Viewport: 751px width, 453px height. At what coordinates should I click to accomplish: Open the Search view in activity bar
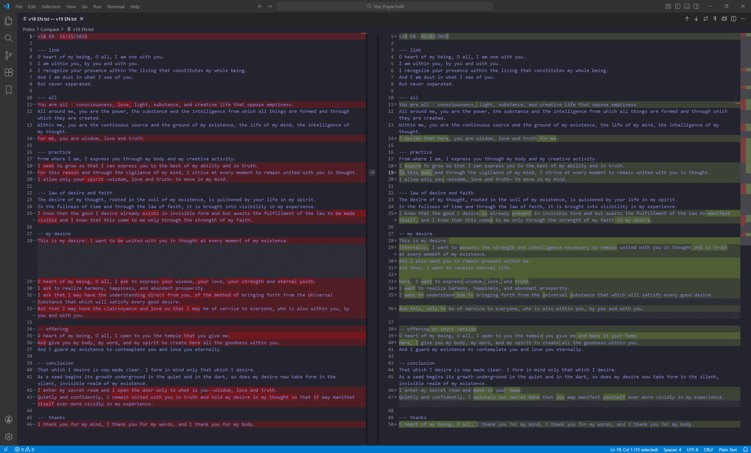tap(9, 38)
